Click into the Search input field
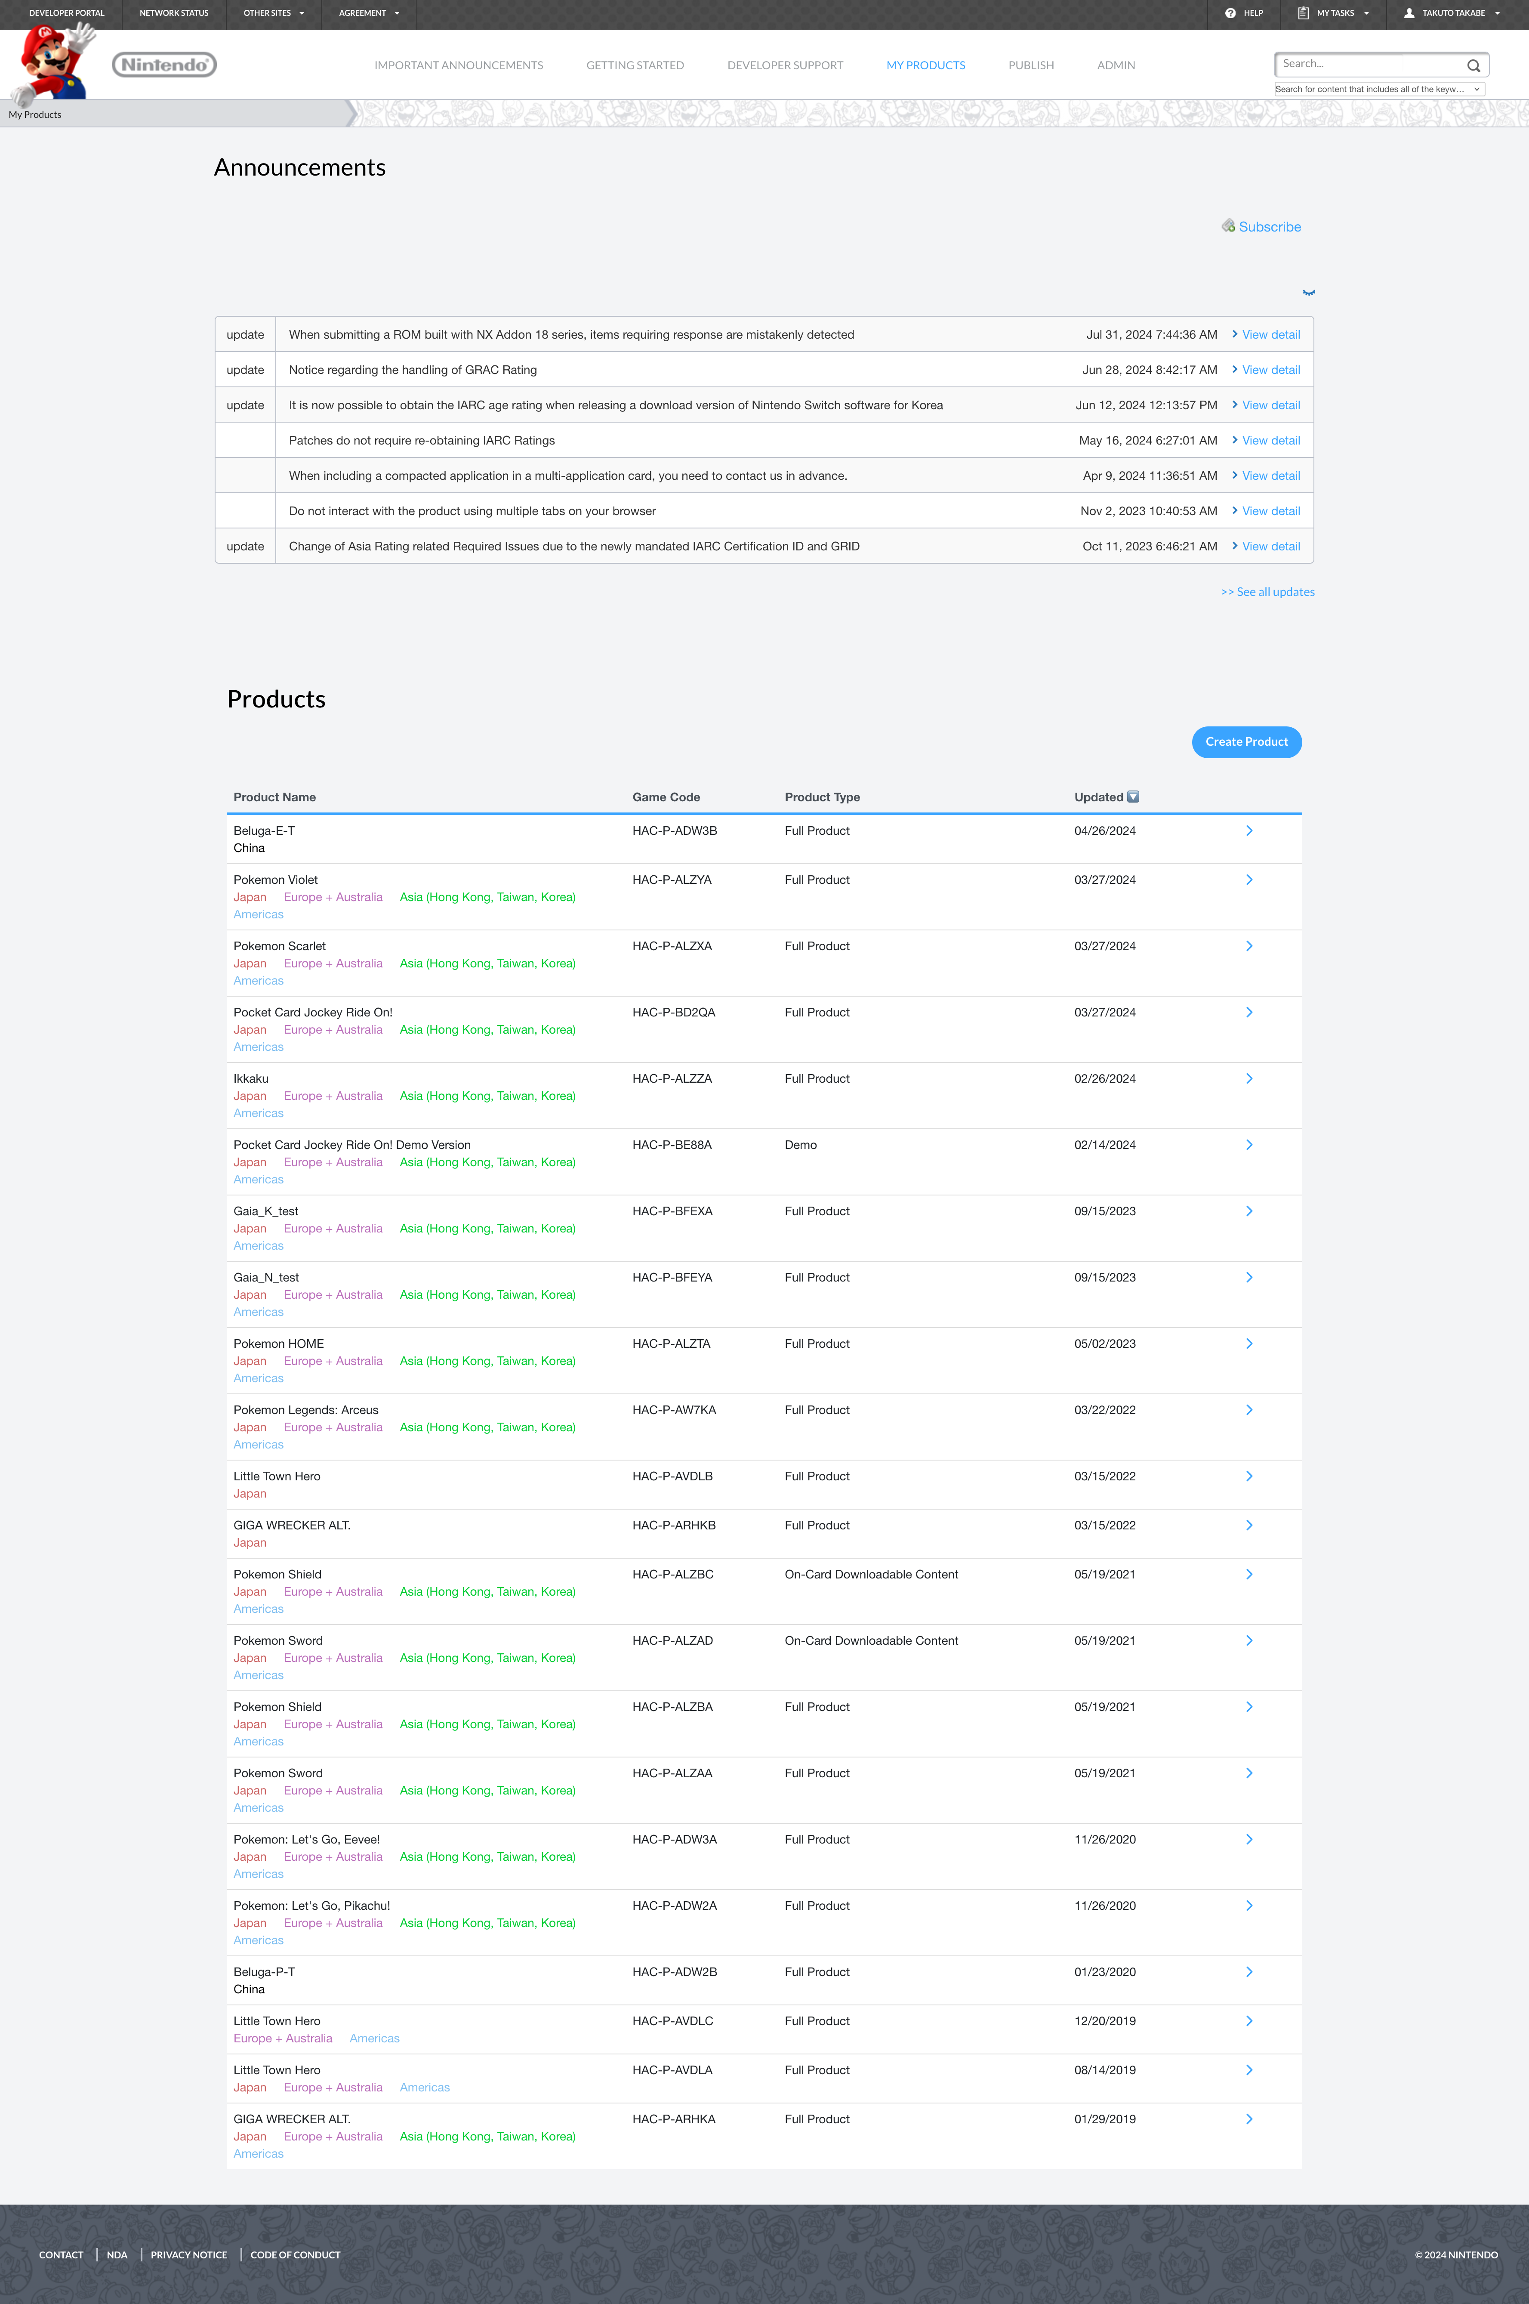1529x2304 pixels. (x=1371, y=65)
